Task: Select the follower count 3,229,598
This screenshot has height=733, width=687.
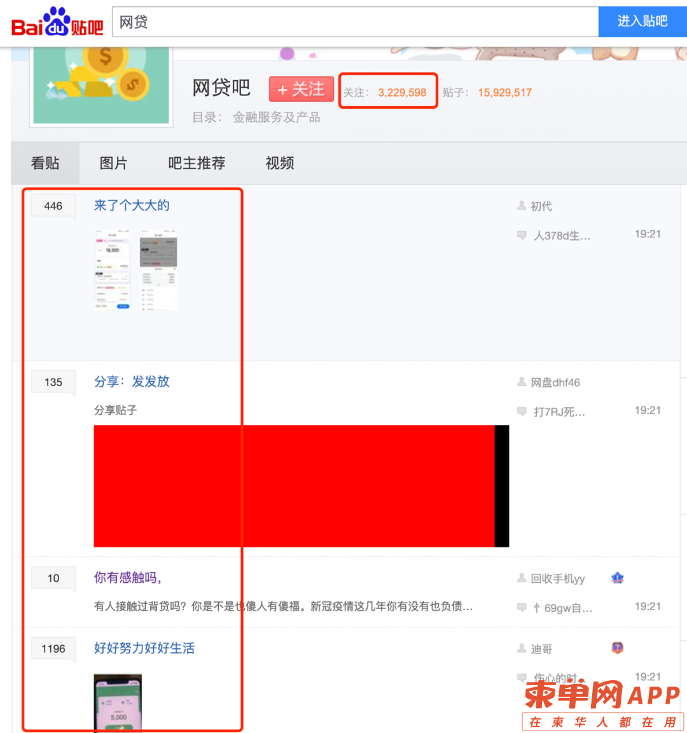Action: (402, 92)
